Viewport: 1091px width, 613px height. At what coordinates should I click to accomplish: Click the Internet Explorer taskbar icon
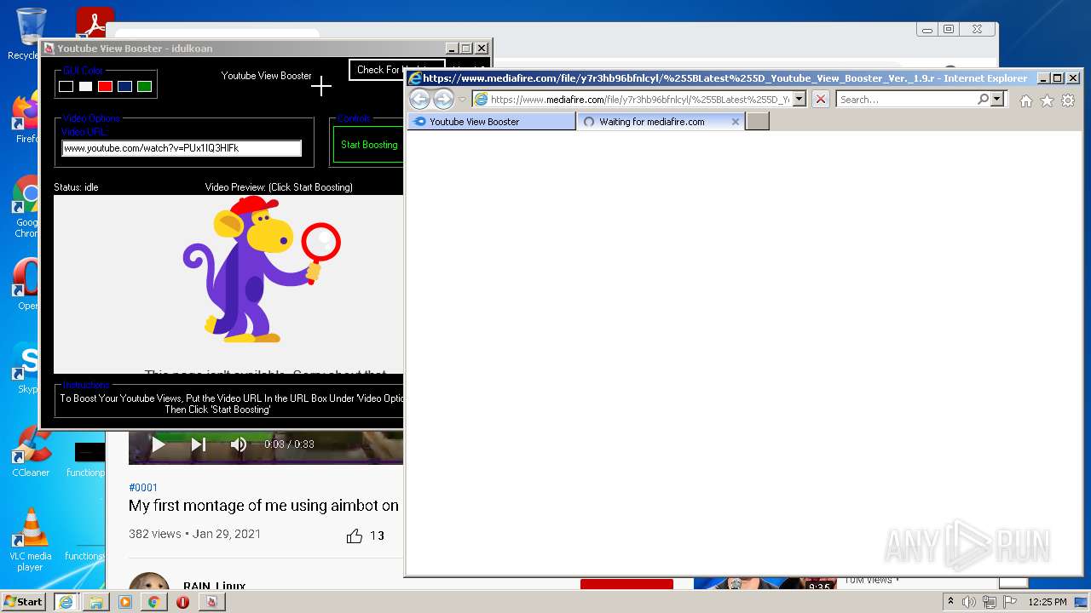coord(66,602)
